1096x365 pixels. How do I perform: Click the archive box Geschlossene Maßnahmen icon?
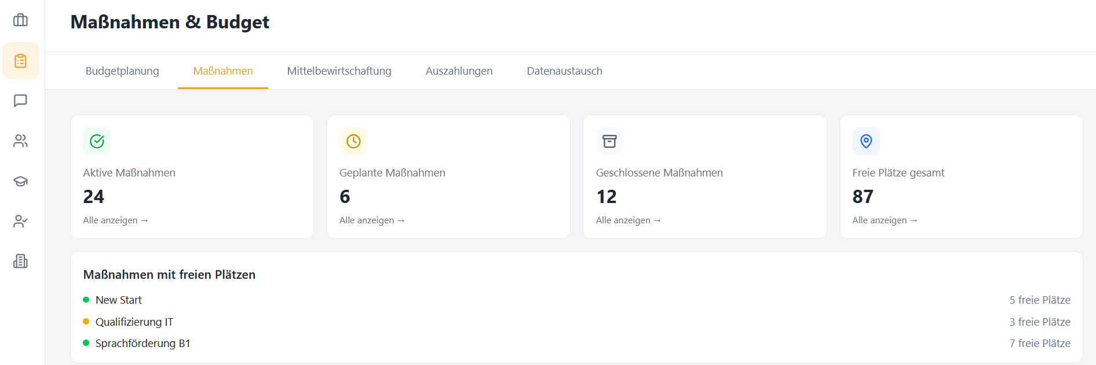609,141
